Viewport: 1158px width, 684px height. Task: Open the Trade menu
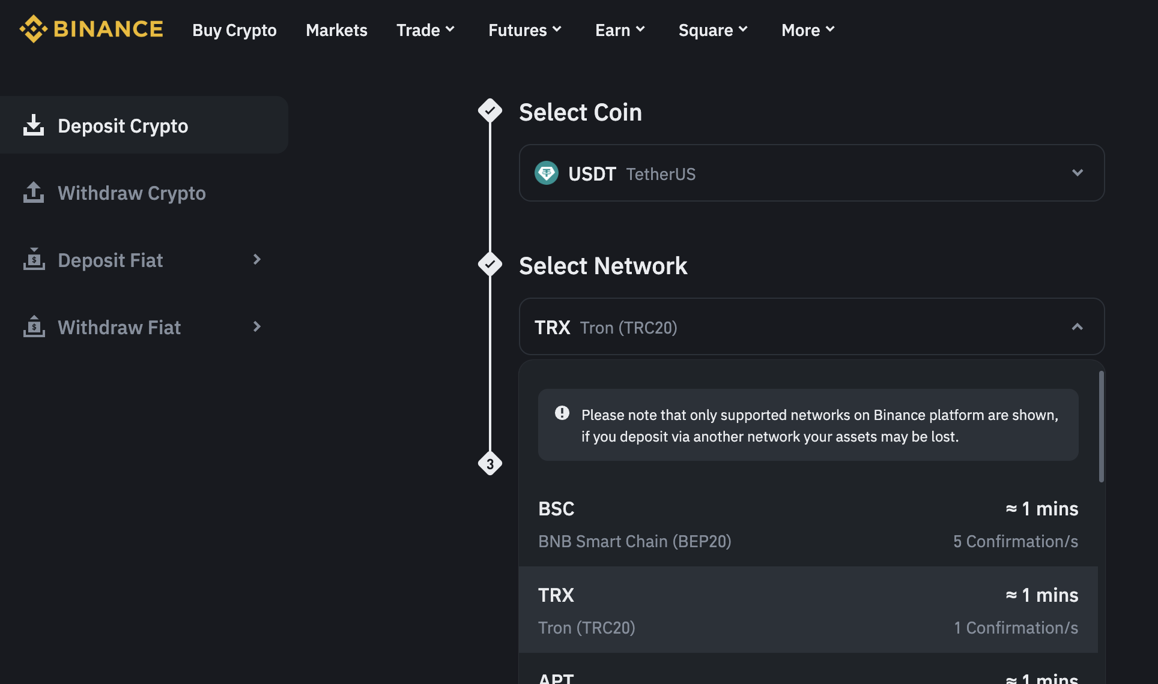click(x=425, y=30)
